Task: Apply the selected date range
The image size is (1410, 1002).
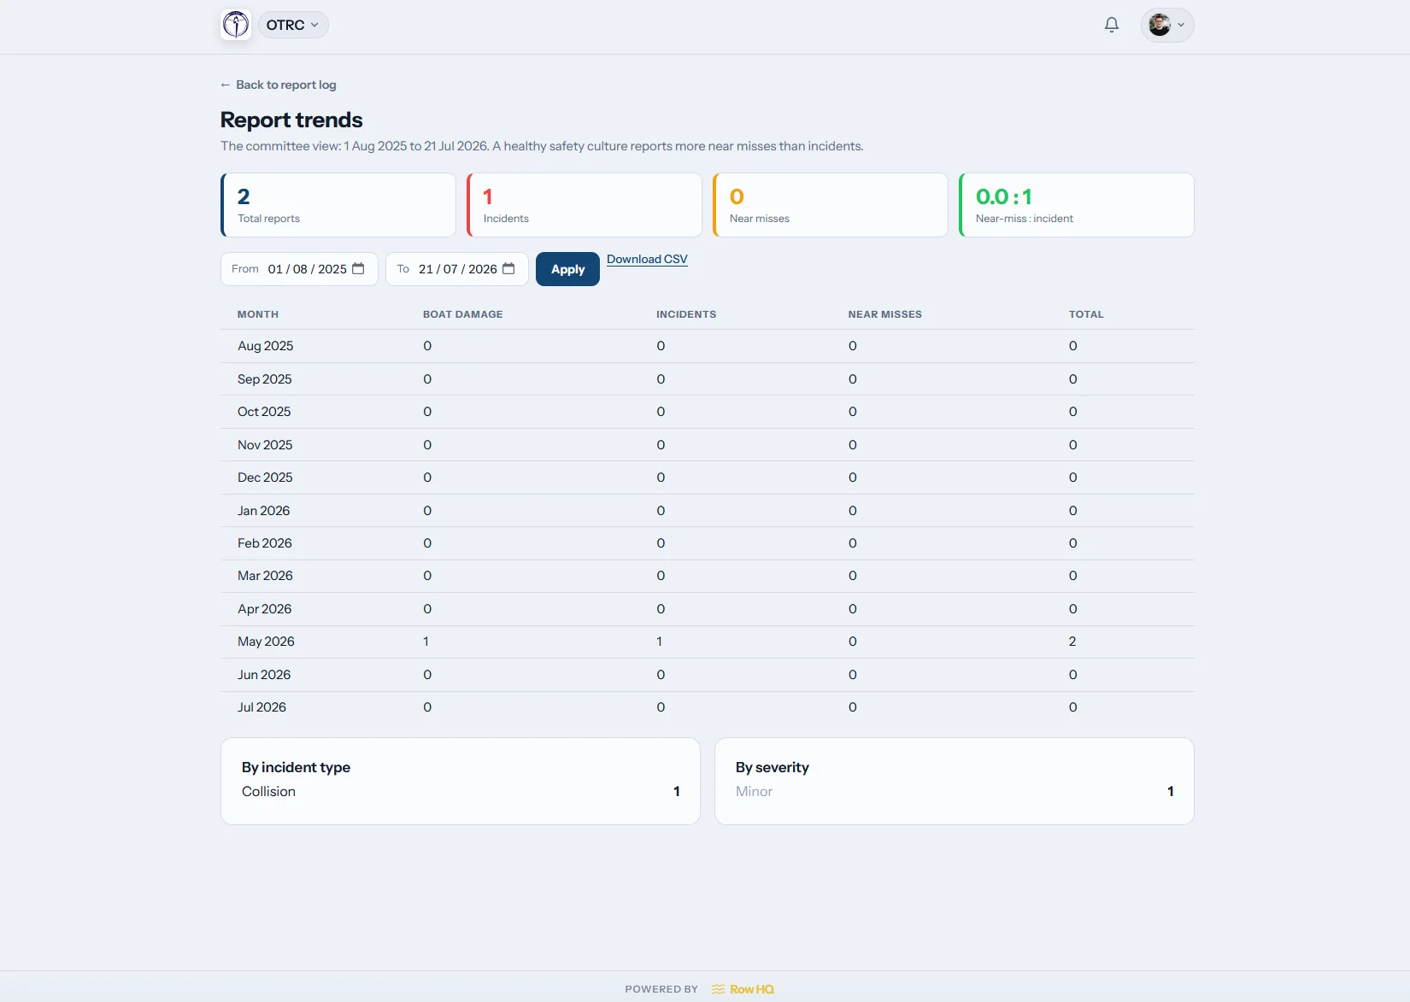Action: pos(567,269)
